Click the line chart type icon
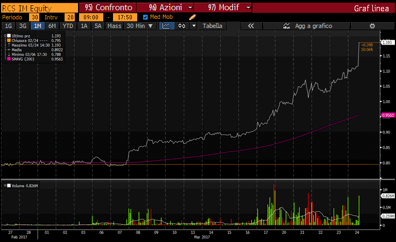 166,26
